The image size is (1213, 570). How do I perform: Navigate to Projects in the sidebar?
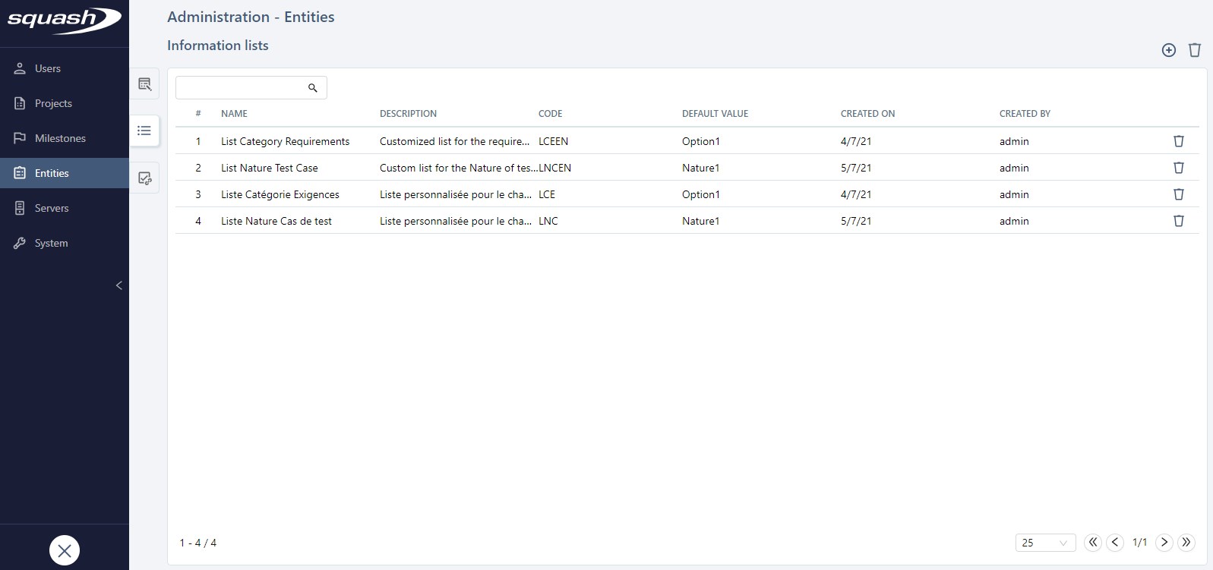53,103
